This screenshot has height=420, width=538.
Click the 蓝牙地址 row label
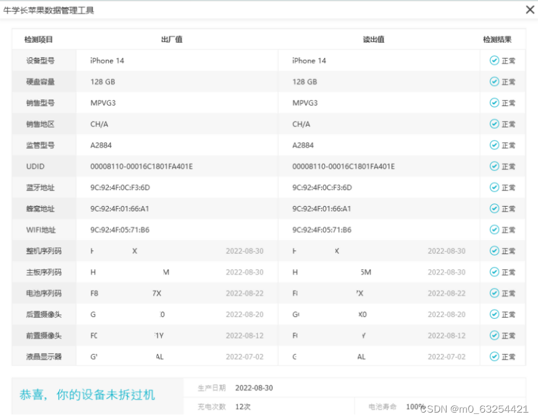[x=40, y=187]
